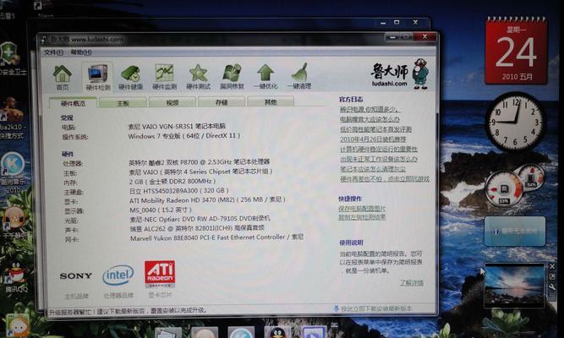Click the analog clock desktop gadget

tap(515, 121)
